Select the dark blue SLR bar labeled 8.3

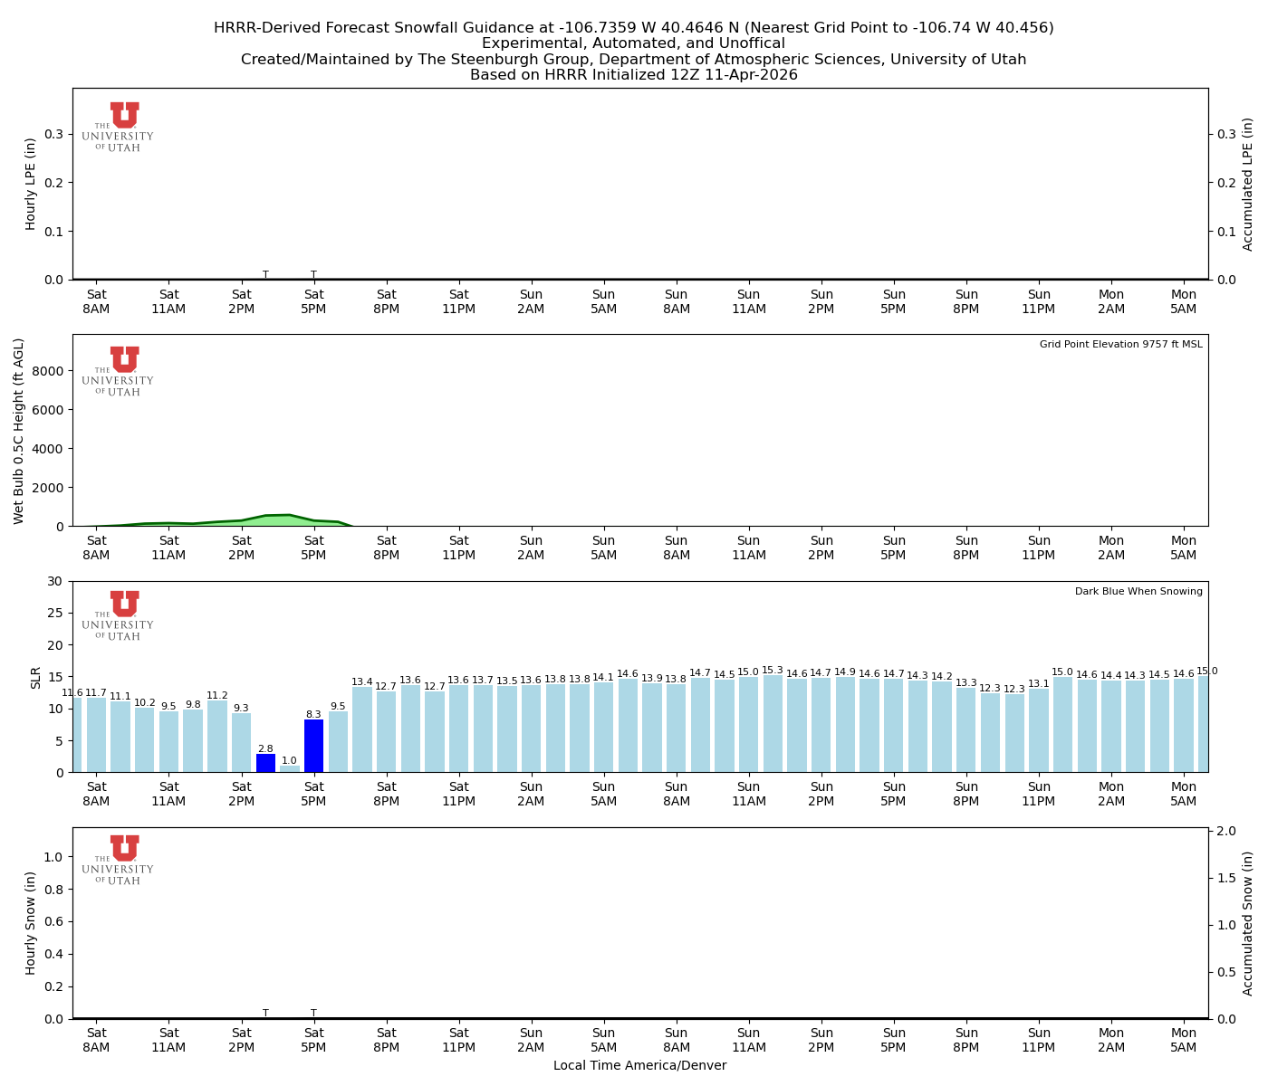(313, 746)
